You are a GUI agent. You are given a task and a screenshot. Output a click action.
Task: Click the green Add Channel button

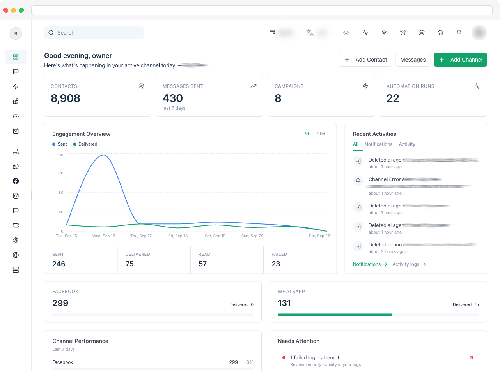point(460,60)
